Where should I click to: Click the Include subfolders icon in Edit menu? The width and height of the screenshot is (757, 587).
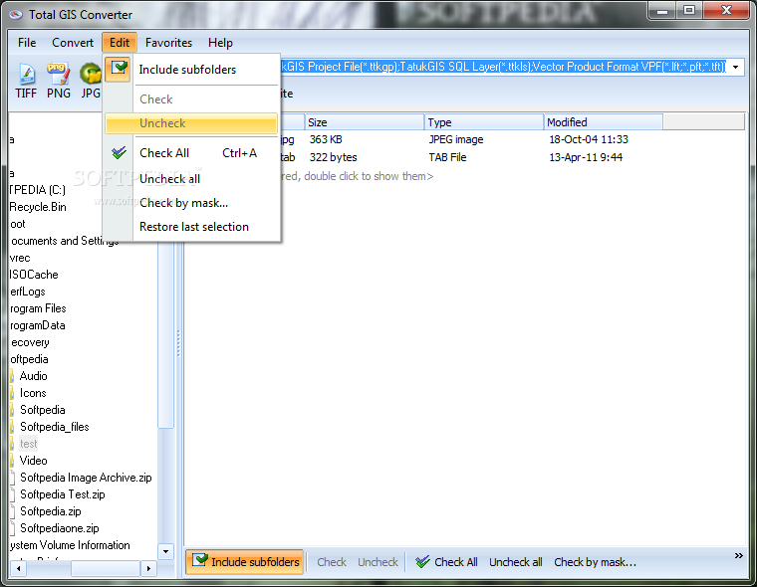tap(119, 70)
